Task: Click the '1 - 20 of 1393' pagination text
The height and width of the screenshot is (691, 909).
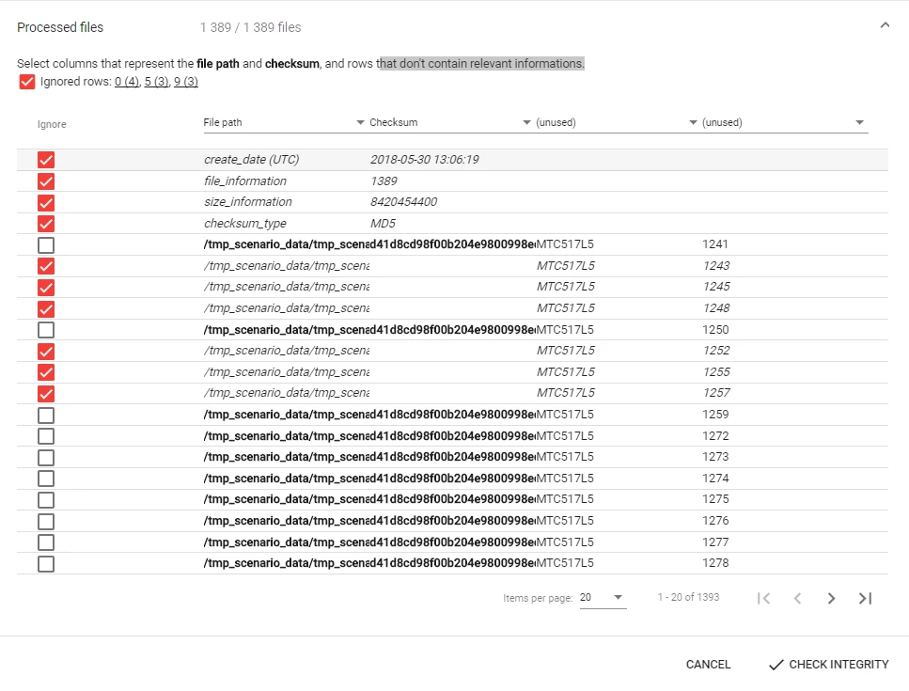Action: tap(688, 597)
